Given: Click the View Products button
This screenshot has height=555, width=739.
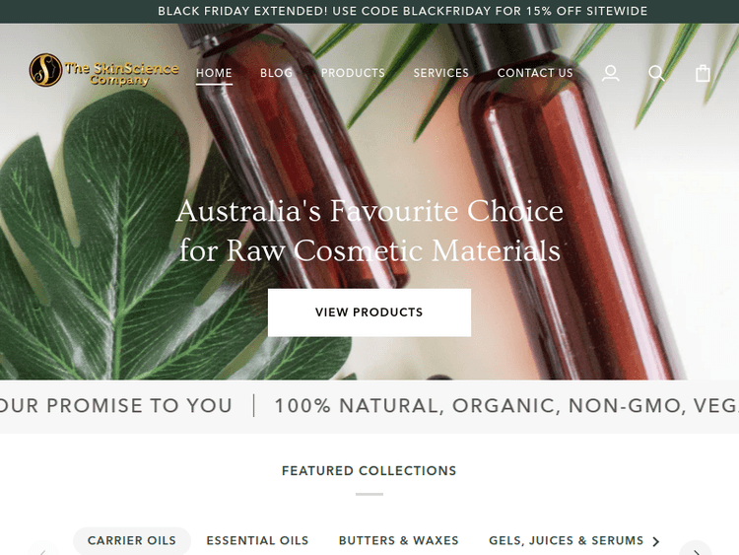Looking at the screenshot, I should 369,312.
